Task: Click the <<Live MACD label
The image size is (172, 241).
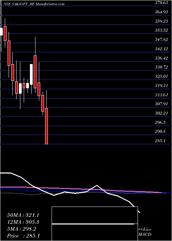Action: coord(145,232)
